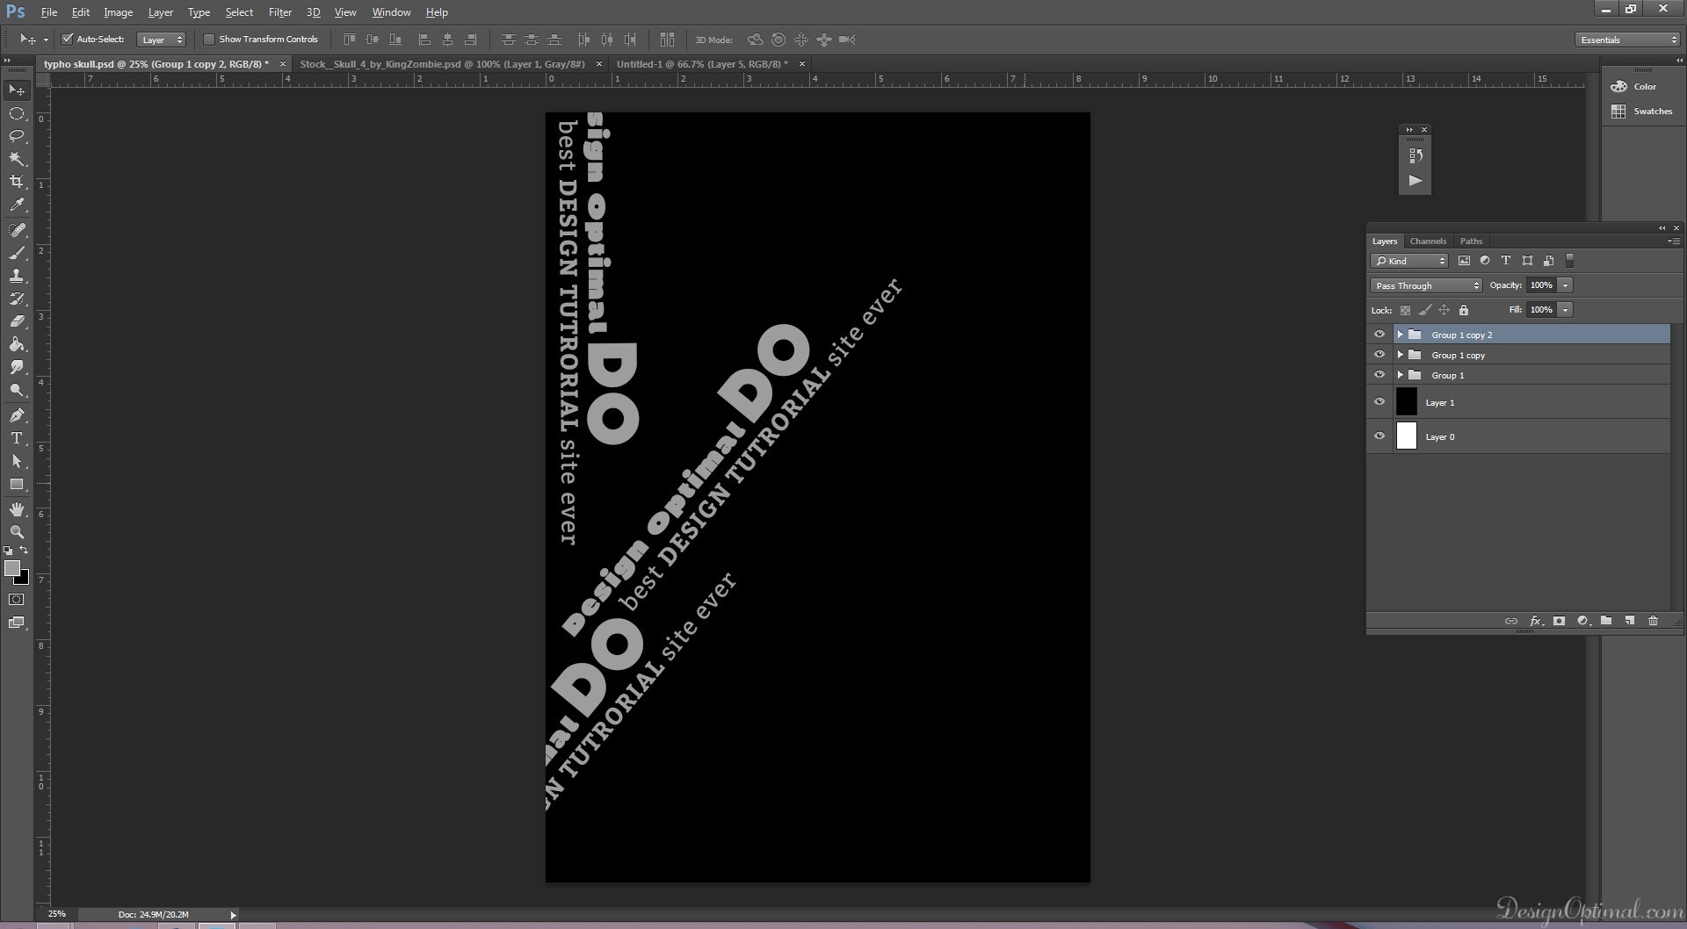1687x929 pixels.
Task: Select the Pen tool
Action: [17, 415]
